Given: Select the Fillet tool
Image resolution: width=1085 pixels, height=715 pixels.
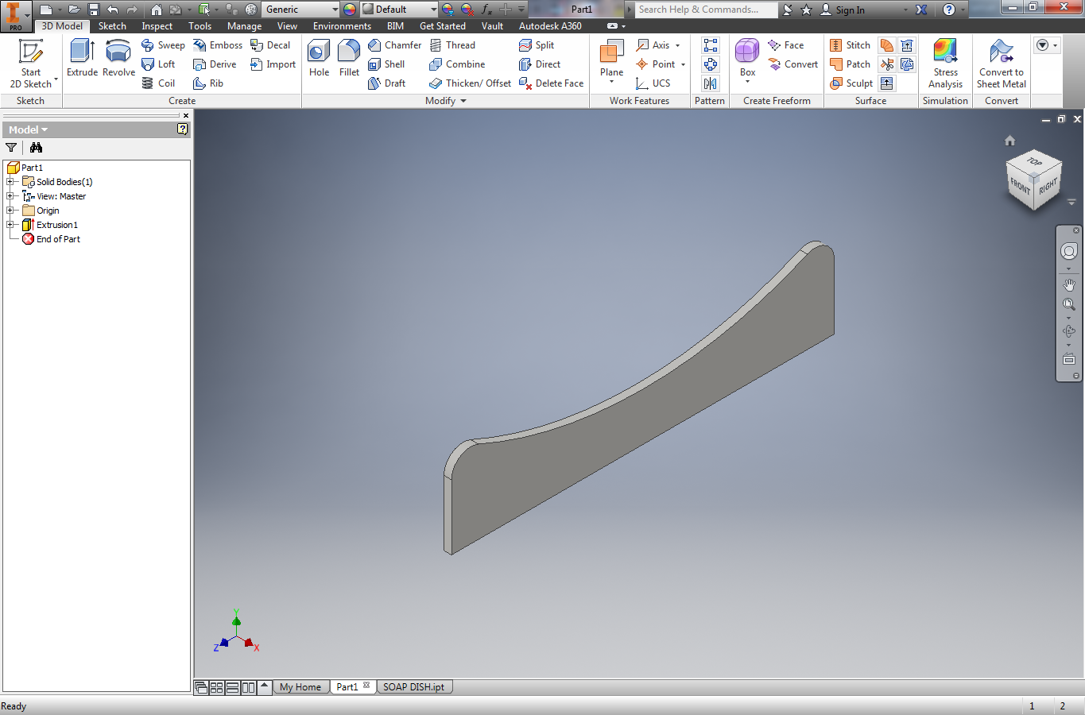Looking at the screenshot, I should click(349, 58).
